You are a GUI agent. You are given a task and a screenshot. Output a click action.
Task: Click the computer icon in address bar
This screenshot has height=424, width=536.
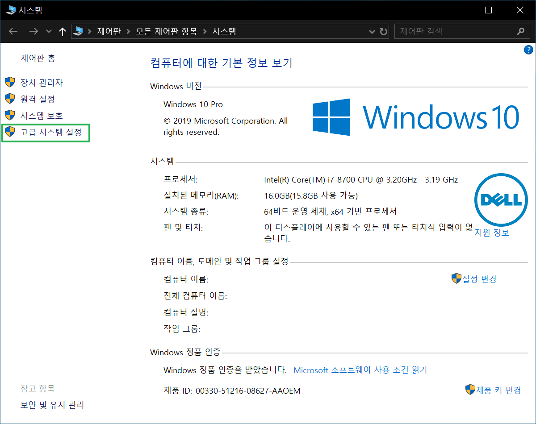click(78, 31)
